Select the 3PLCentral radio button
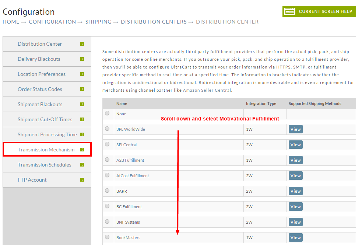Viewport: 362px width, 245px height. (107, 144)
